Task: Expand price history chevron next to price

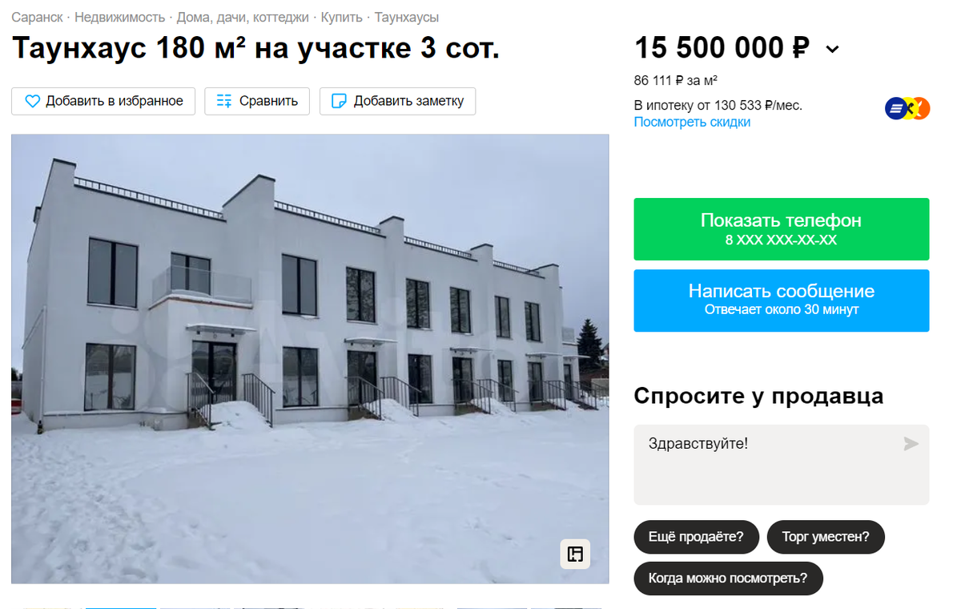Action: pyautogui.click(x=832, y=50)
